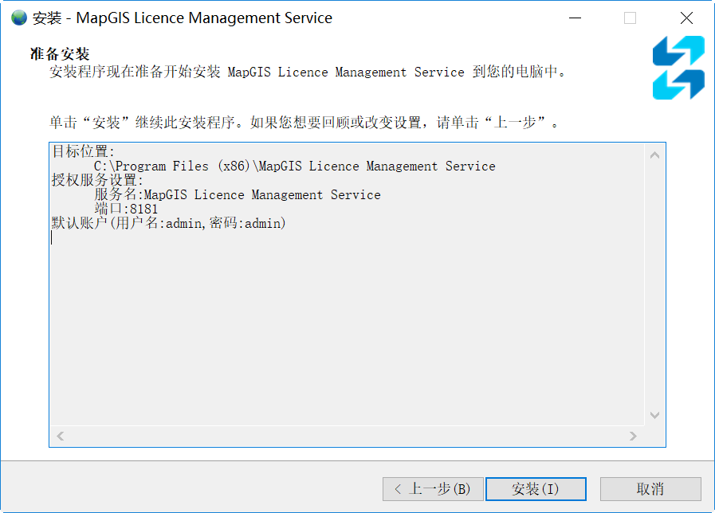Close the MapGIS installer window

(x=686, y=18)
